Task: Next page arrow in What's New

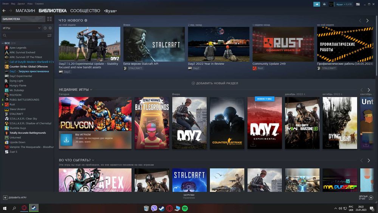Action: click(367, 21)
